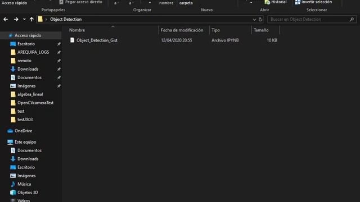Click the folder icon in the address bar
The width and height of the screenshot is (360, 202).
[x=40, y=19]
